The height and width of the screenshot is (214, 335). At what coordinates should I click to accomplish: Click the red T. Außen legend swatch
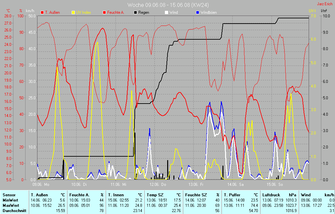[x=42, y=12]
